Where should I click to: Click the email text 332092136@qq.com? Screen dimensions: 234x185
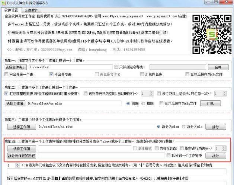[x=57, y=50]
